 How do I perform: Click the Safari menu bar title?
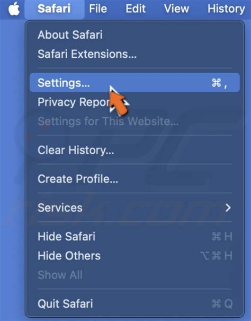[x=54, y=9]
